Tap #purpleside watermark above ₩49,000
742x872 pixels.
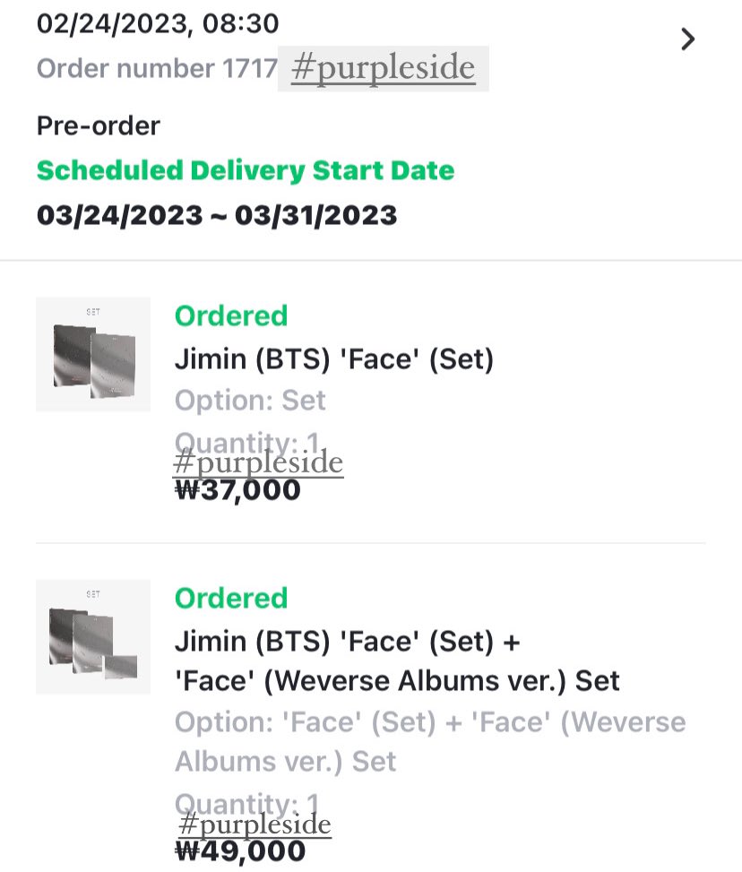tap(255, 825)
